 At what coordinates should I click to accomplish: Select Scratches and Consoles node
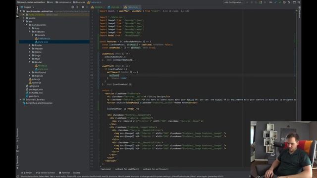pyautogui.click(x=38, y=103)
